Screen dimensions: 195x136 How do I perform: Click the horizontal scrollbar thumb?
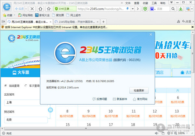[x=86, y=129]
